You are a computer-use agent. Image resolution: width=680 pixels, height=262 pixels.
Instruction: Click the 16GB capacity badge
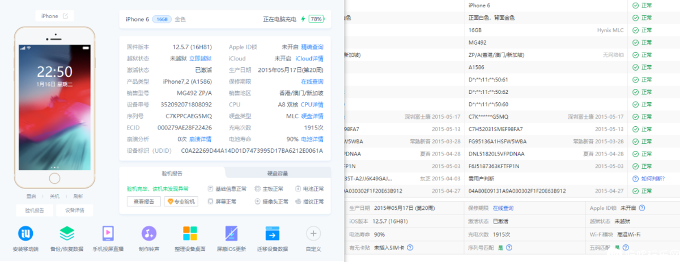tap(163, 19)
